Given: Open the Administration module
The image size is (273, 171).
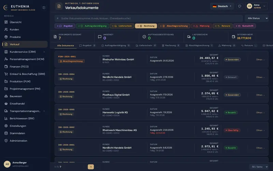Looking at the screenshot, I should point(25,141).
